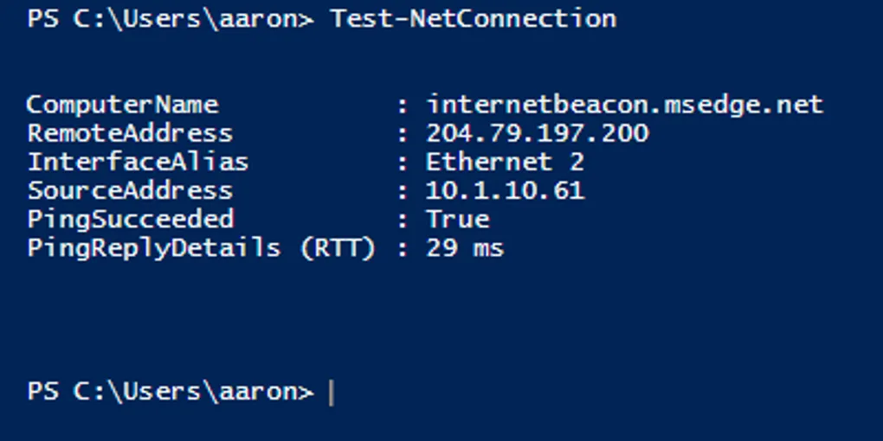Click the SourceAddress field label
This screenshot has height=441, width=883.
pyautogui.click(x=130, y=191)
